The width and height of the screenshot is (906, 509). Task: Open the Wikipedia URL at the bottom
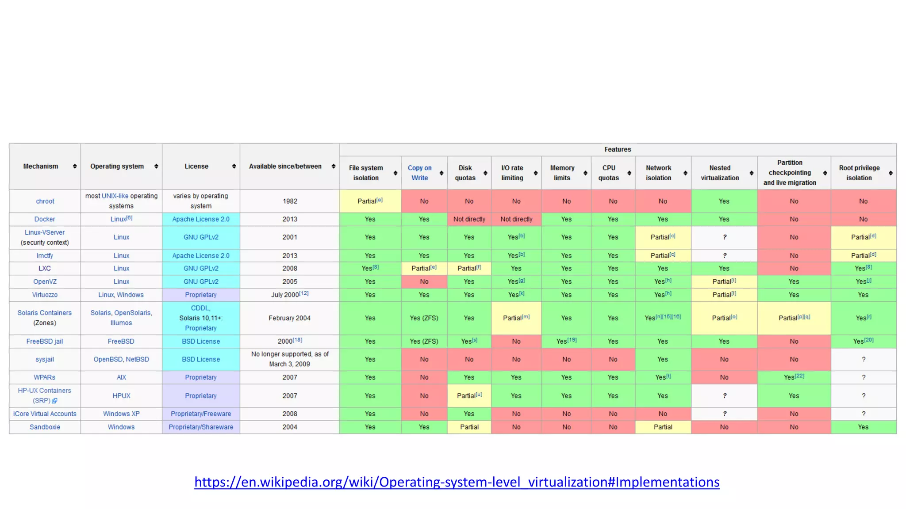(x=457, y=482)
